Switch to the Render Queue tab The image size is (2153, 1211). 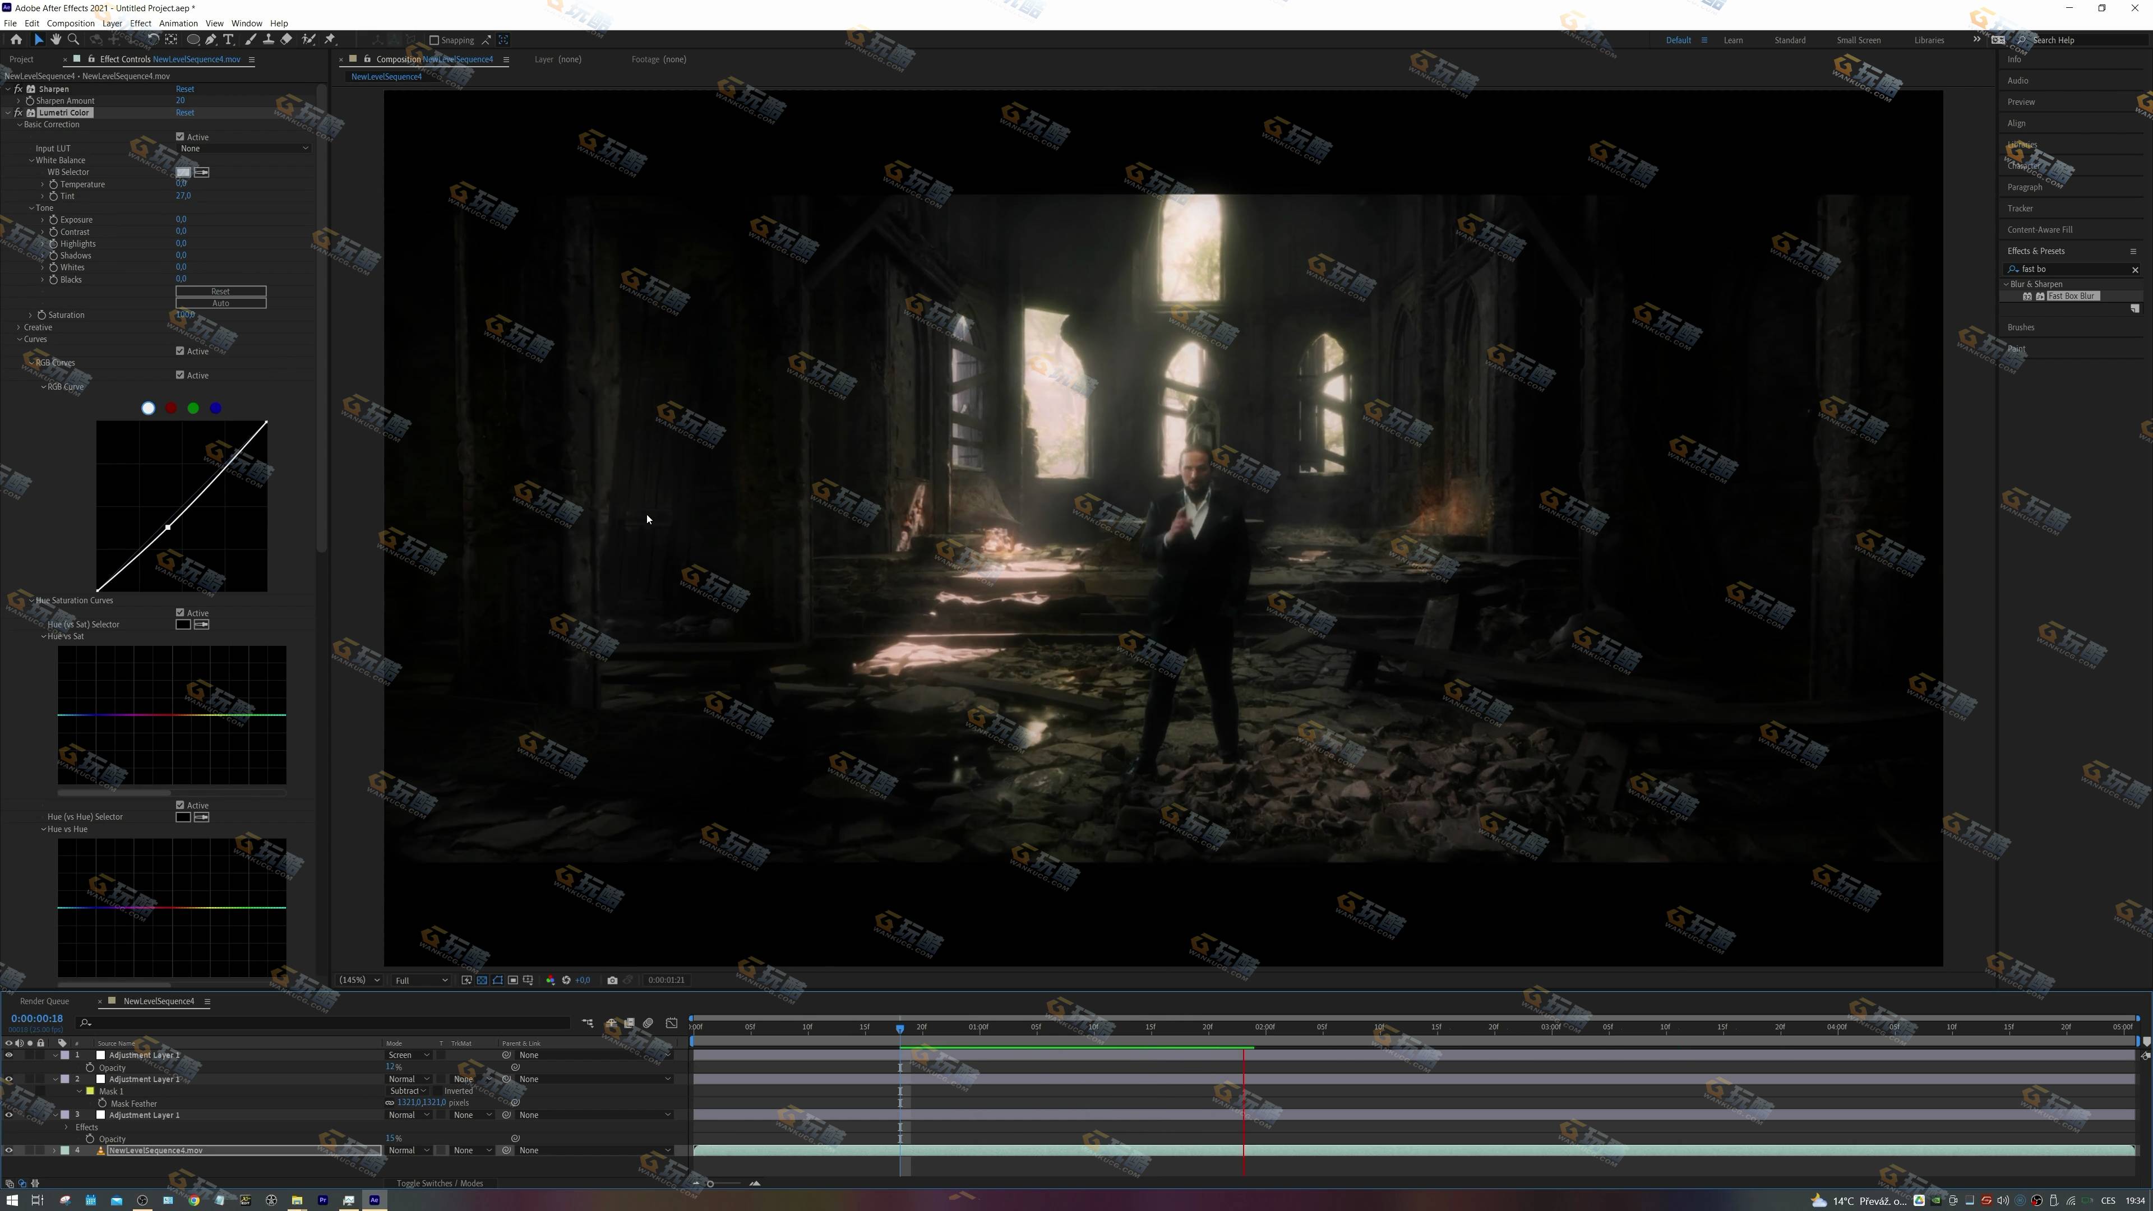click(x=44, y=1001)
